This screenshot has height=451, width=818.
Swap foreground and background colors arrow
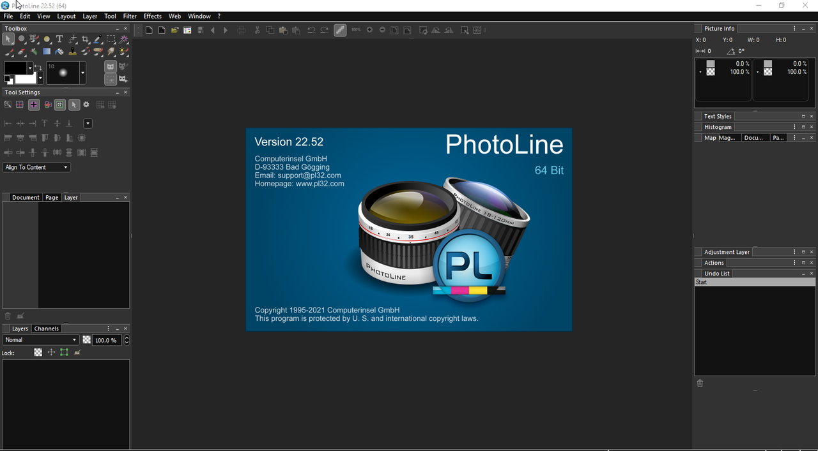(x=38, y=67)
